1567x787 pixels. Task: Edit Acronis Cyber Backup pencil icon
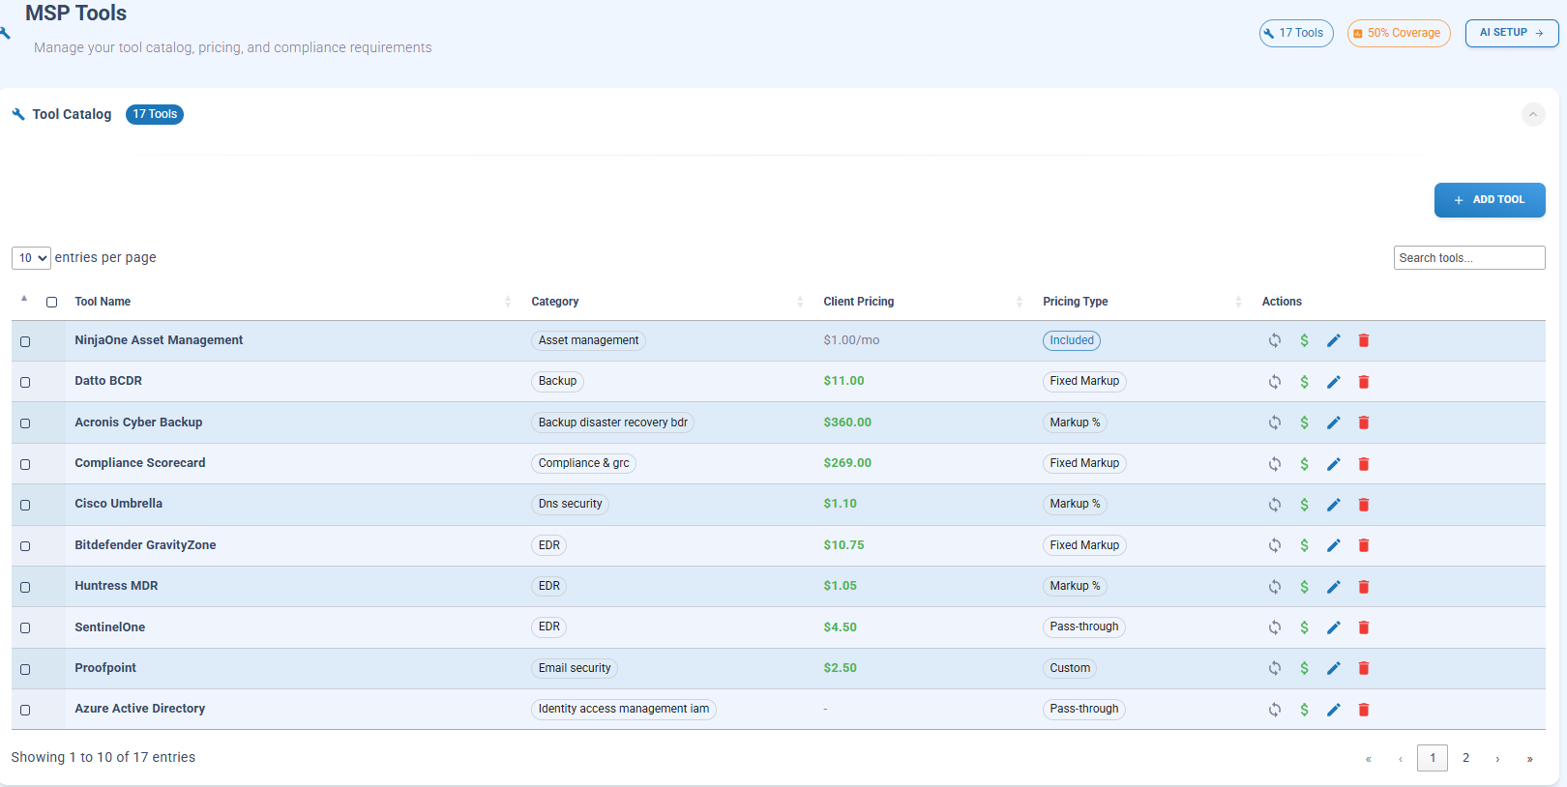(x=1334, y=423)
